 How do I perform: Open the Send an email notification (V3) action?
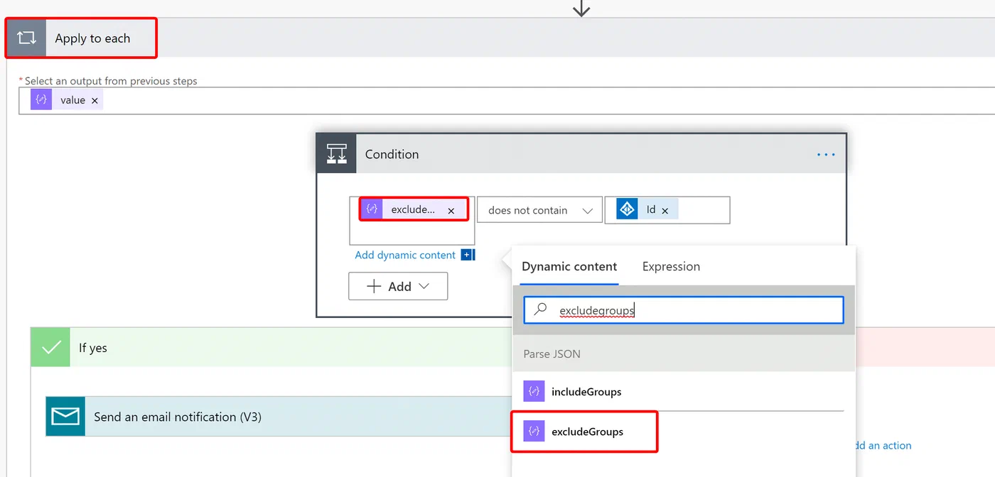tap(279, 417)
